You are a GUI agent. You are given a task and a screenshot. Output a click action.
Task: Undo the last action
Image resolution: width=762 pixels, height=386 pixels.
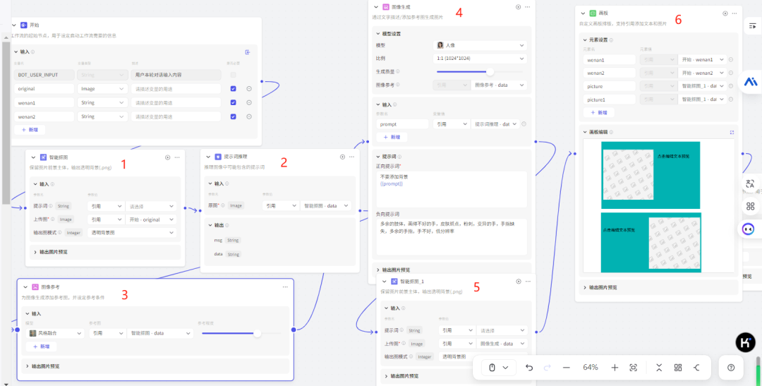coord(529,368)
